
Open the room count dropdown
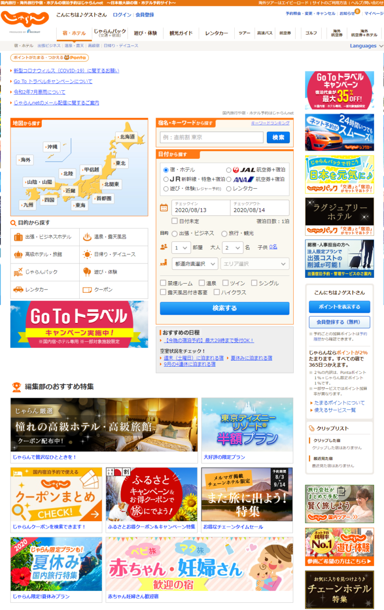(x=181, y=248)
